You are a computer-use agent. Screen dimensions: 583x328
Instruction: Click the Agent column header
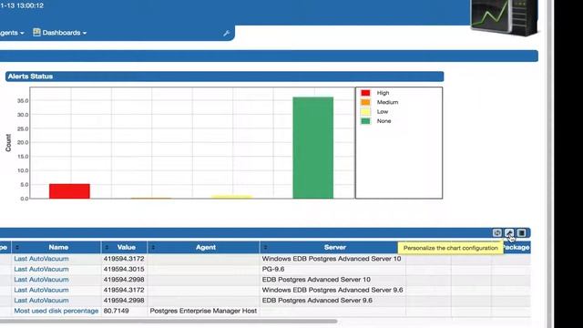pos(203,247)
